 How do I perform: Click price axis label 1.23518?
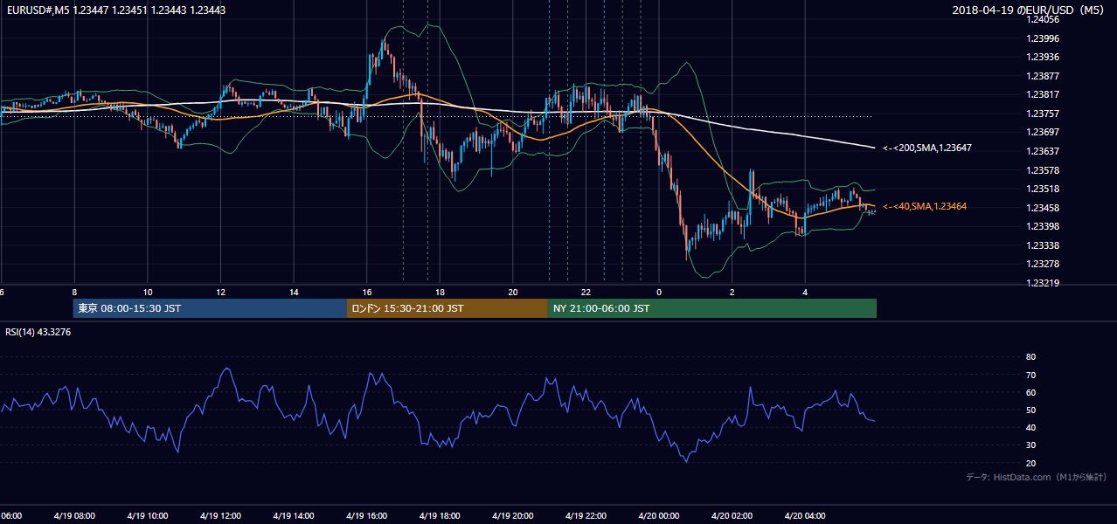[x=1044, y=189]
